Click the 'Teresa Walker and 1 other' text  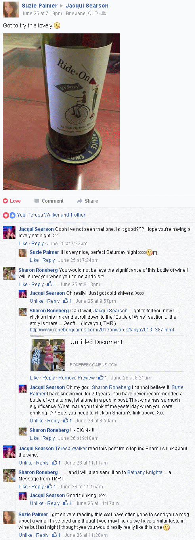tap(56, 215)
